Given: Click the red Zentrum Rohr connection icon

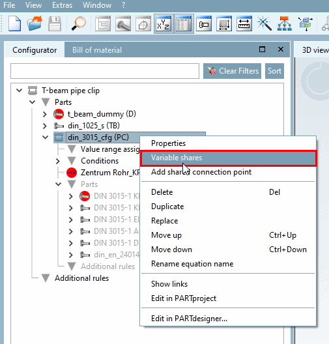Looking at the screenshot, I should (x=72, y=173).
